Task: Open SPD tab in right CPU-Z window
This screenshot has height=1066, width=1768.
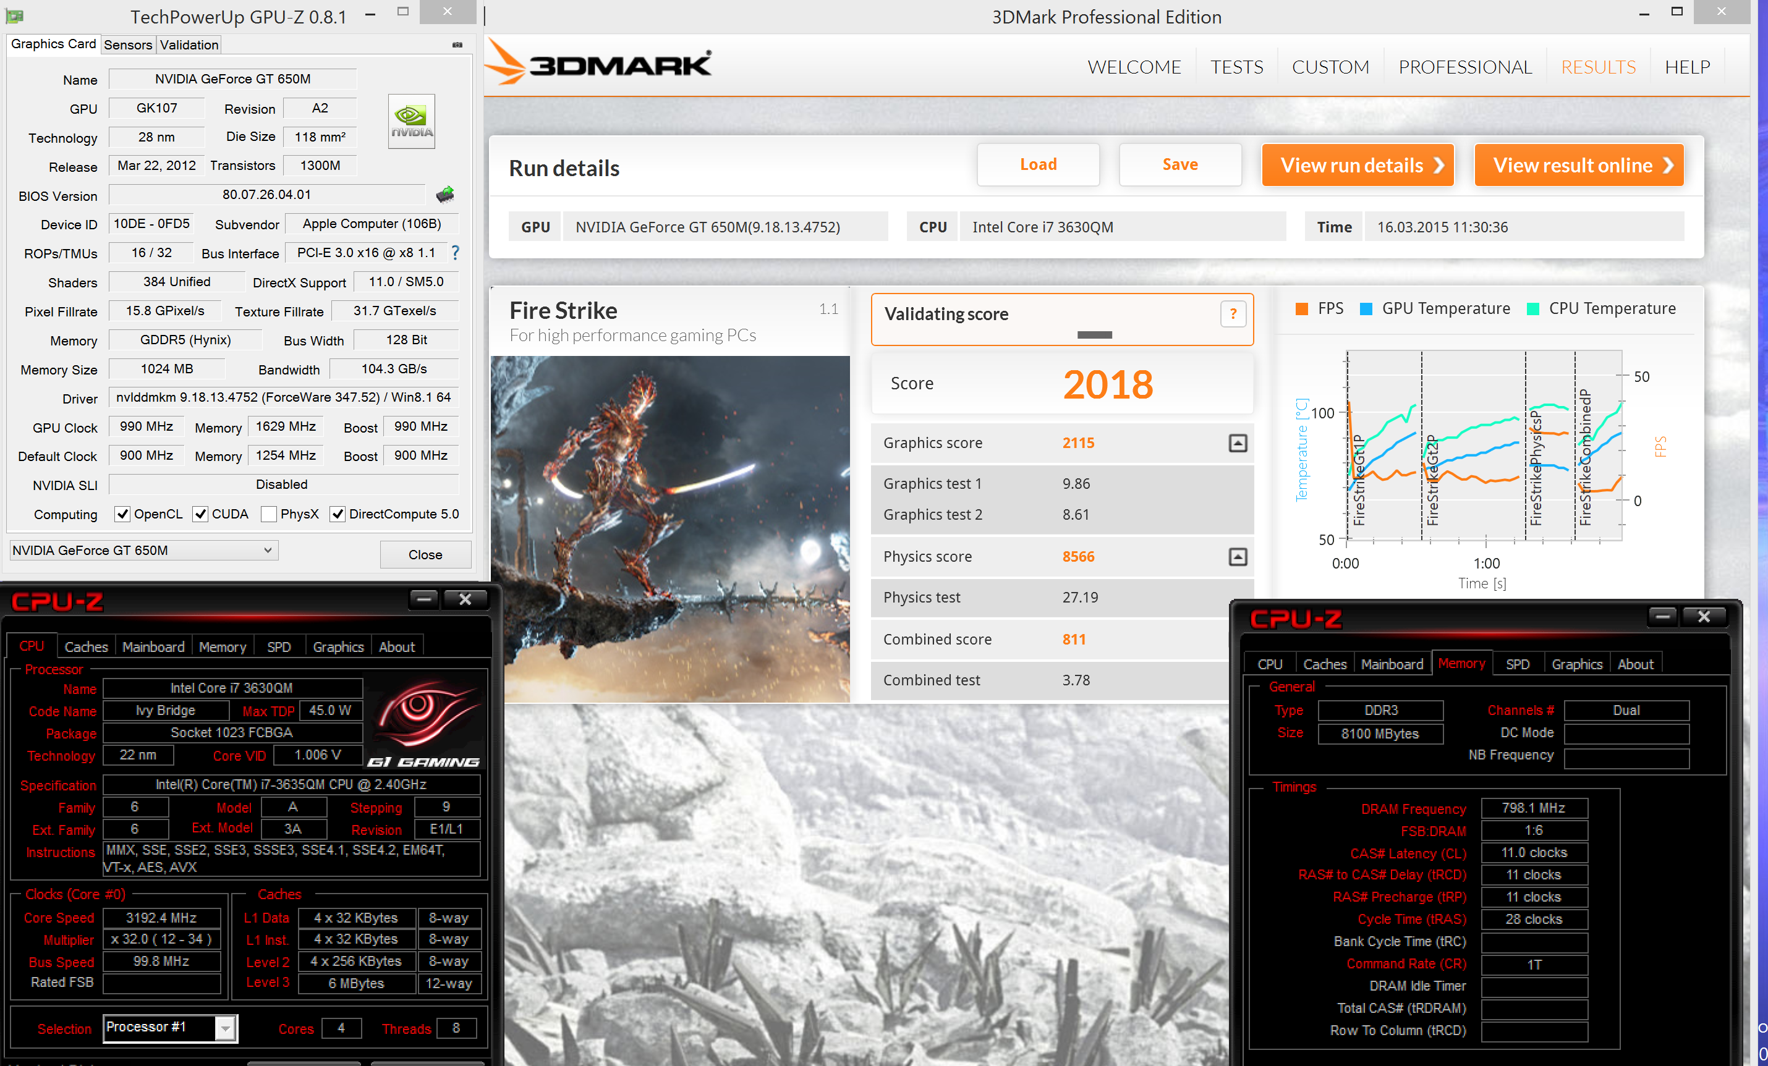Action: click(1518, 664)
